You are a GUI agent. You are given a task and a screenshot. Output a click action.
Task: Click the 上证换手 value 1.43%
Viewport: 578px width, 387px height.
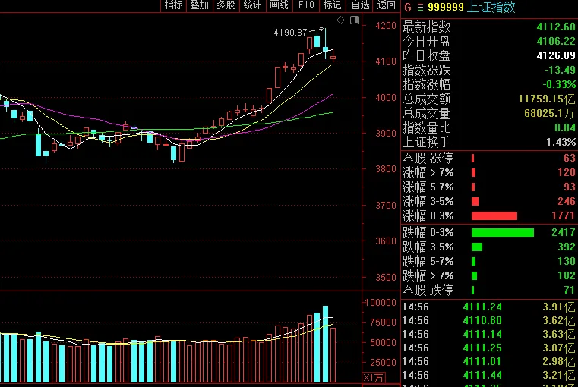(561, 142)
